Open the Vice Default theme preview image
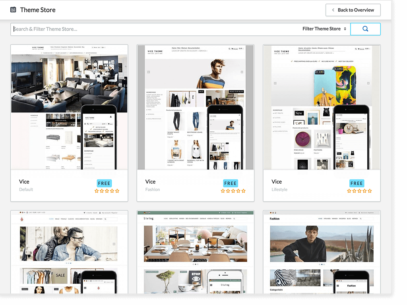 coord(69,107)
